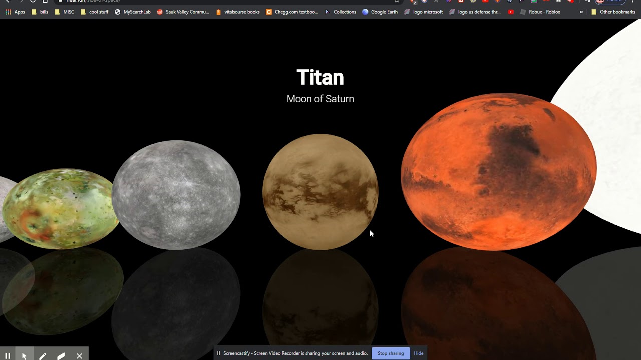Open the Google Earth bookmark
Viewport: 641px width, 360px height.
(380, 12)
